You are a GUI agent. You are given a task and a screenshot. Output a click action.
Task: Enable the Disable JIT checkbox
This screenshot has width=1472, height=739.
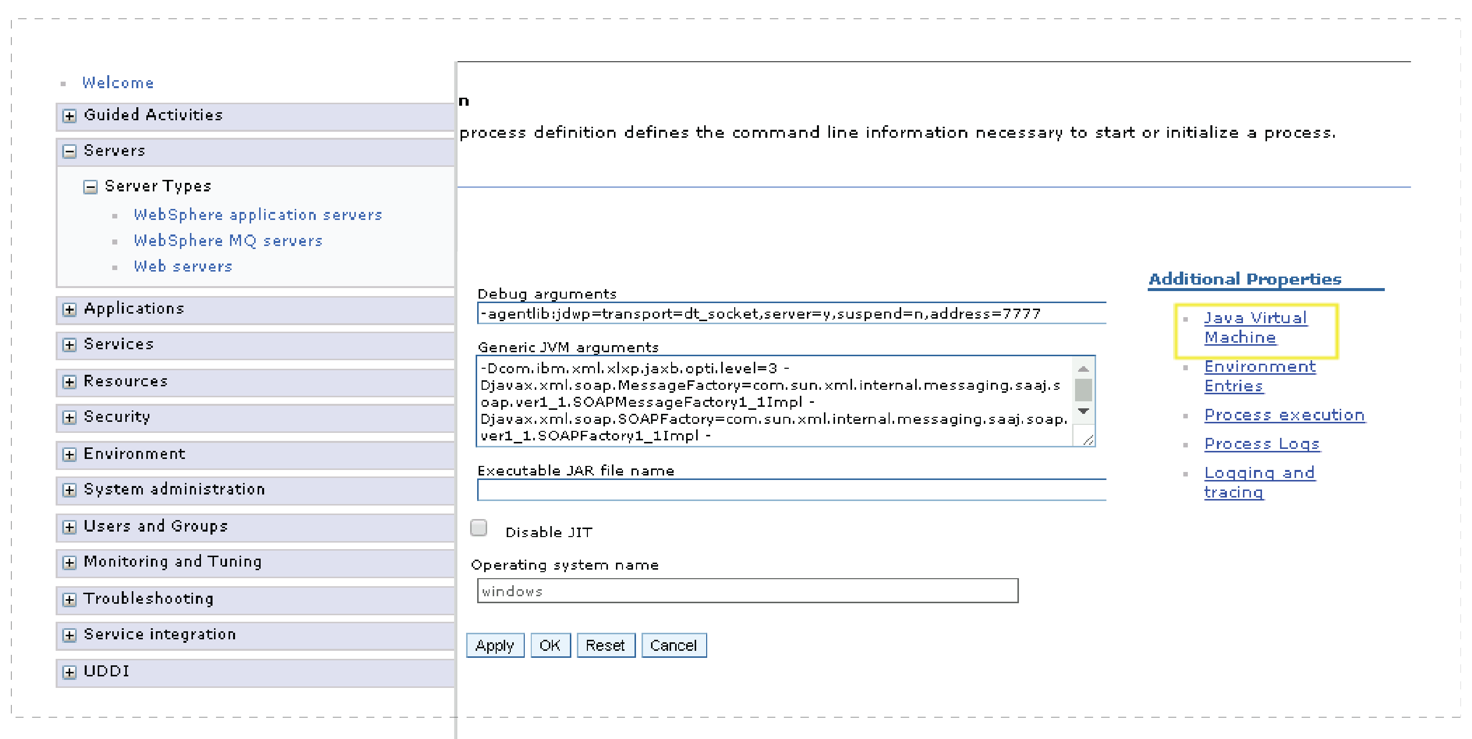coord(478,528)
